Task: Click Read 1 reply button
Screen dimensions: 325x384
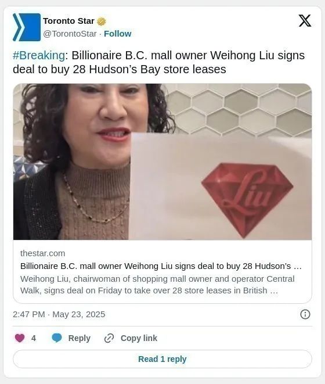Action: tap(162, 359)
